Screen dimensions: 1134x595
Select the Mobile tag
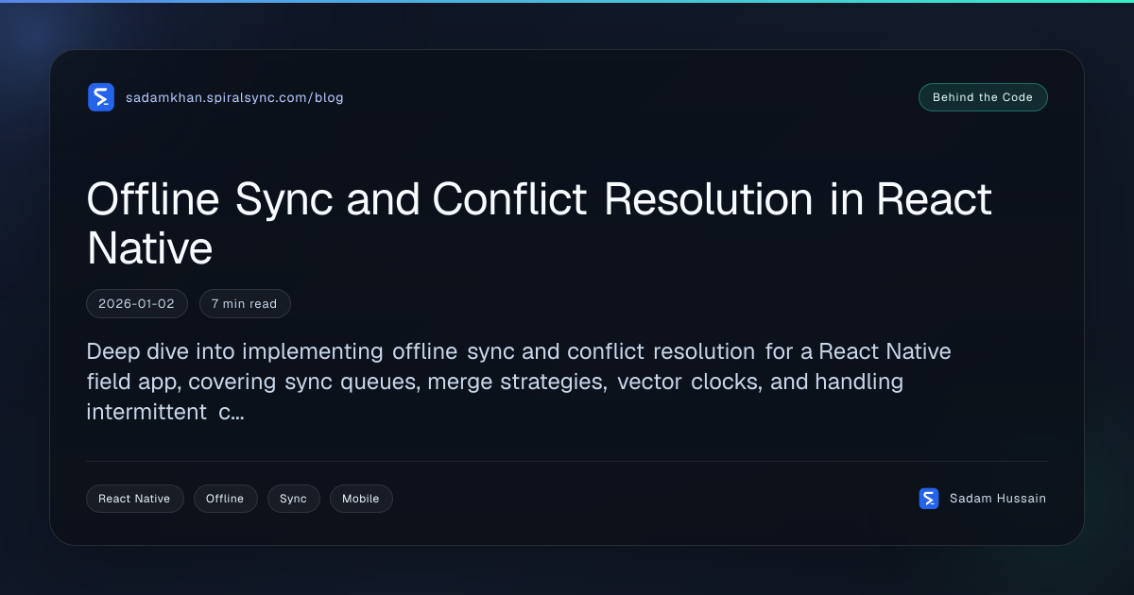click(361, 499)
